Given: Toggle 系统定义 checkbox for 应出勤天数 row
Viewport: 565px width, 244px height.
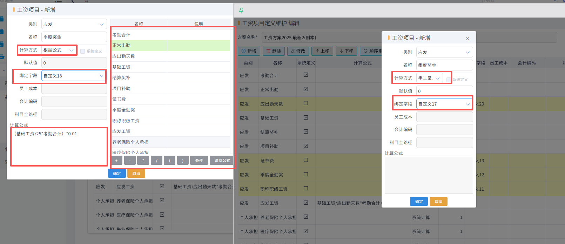Looking at the screenshot, I should 306,103.
